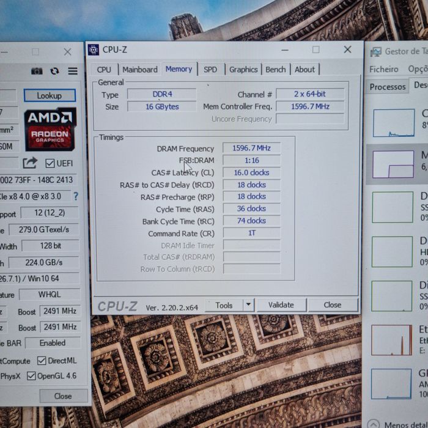Click the tRP 18 clocks value

[251, 196]
